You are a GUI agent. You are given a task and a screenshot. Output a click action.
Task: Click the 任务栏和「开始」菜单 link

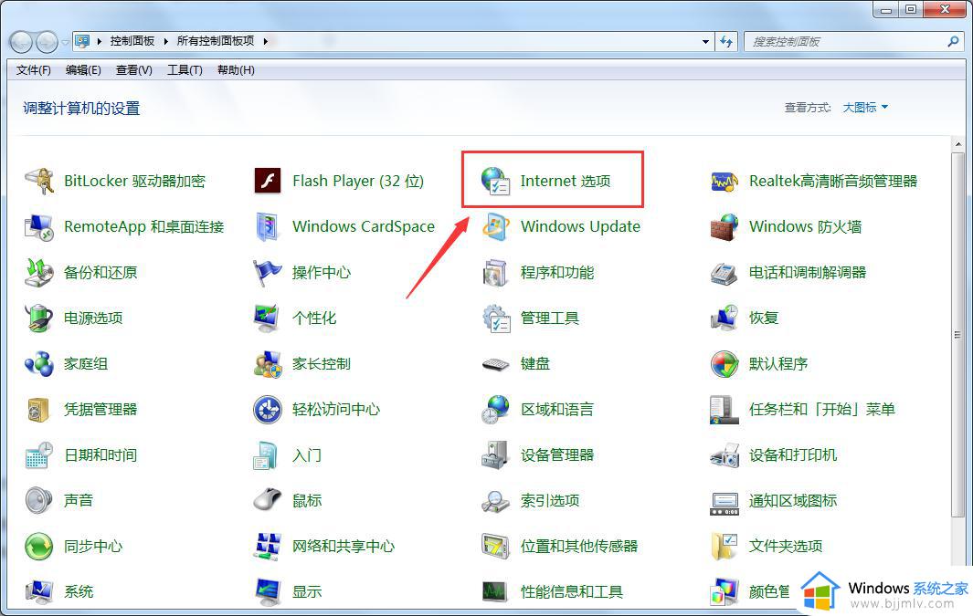point(821,410)
